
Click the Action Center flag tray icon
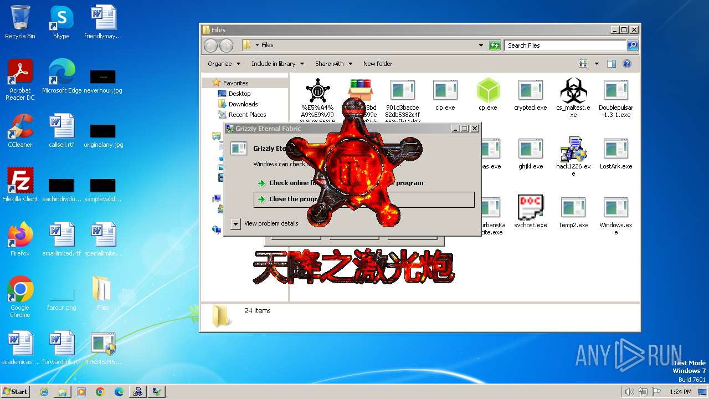(x=656, y=392)
